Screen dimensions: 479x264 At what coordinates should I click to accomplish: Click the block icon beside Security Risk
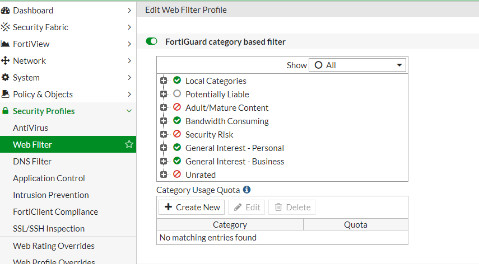coord(177,134)
